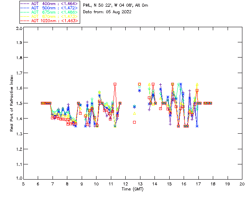249x199 pixels.
Task: Click the 16 tick label on time axis
Action: 184,184
